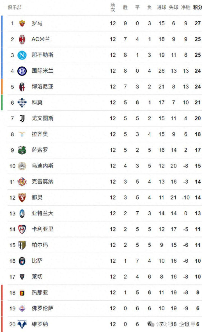202x332 pixels.
Task: Click the AC Milan club logo
Action: tap(22, 39)
